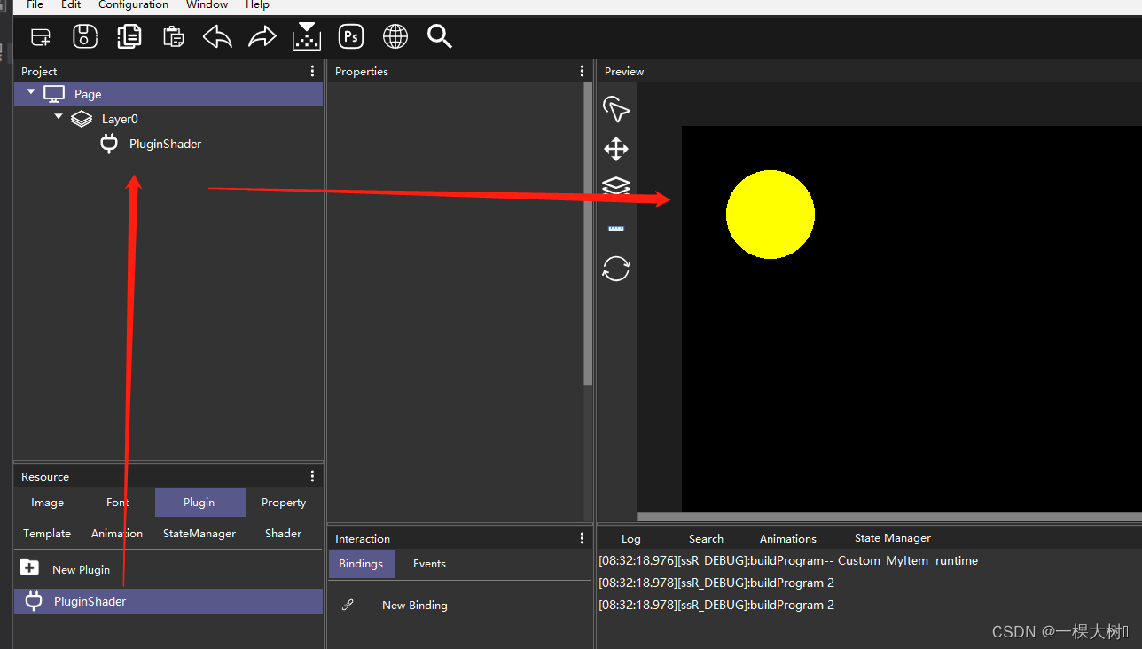Collapse the Layer0 tree node

[58, 117]
